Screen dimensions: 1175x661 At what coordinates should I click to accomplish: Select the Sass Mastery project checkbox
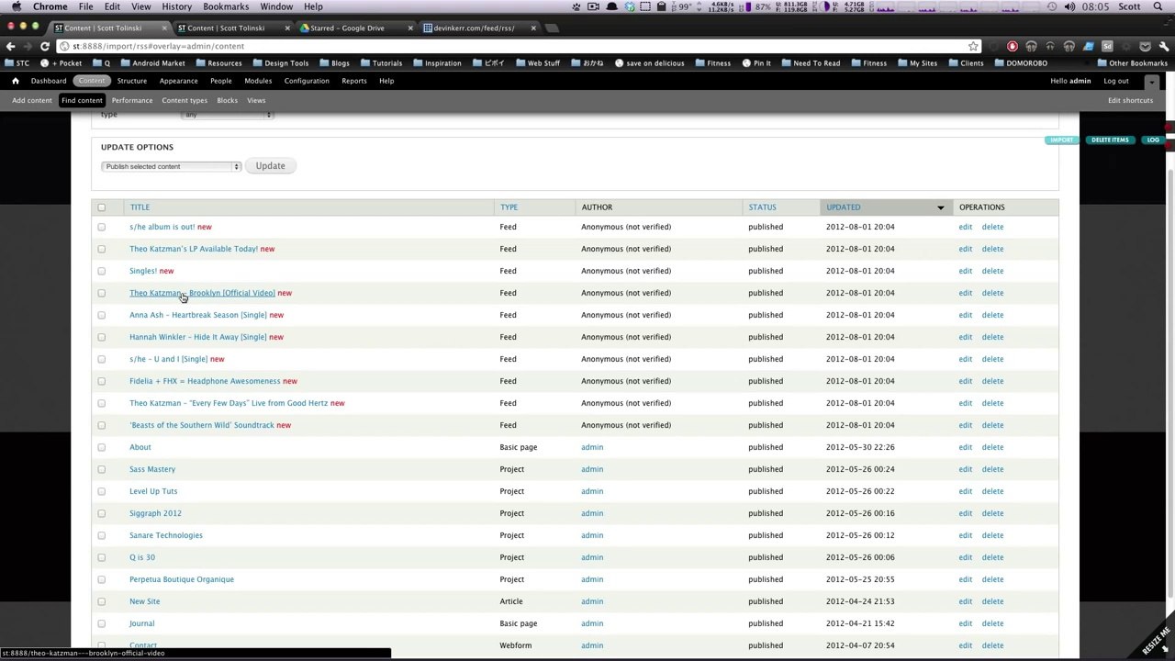(102, 469)
